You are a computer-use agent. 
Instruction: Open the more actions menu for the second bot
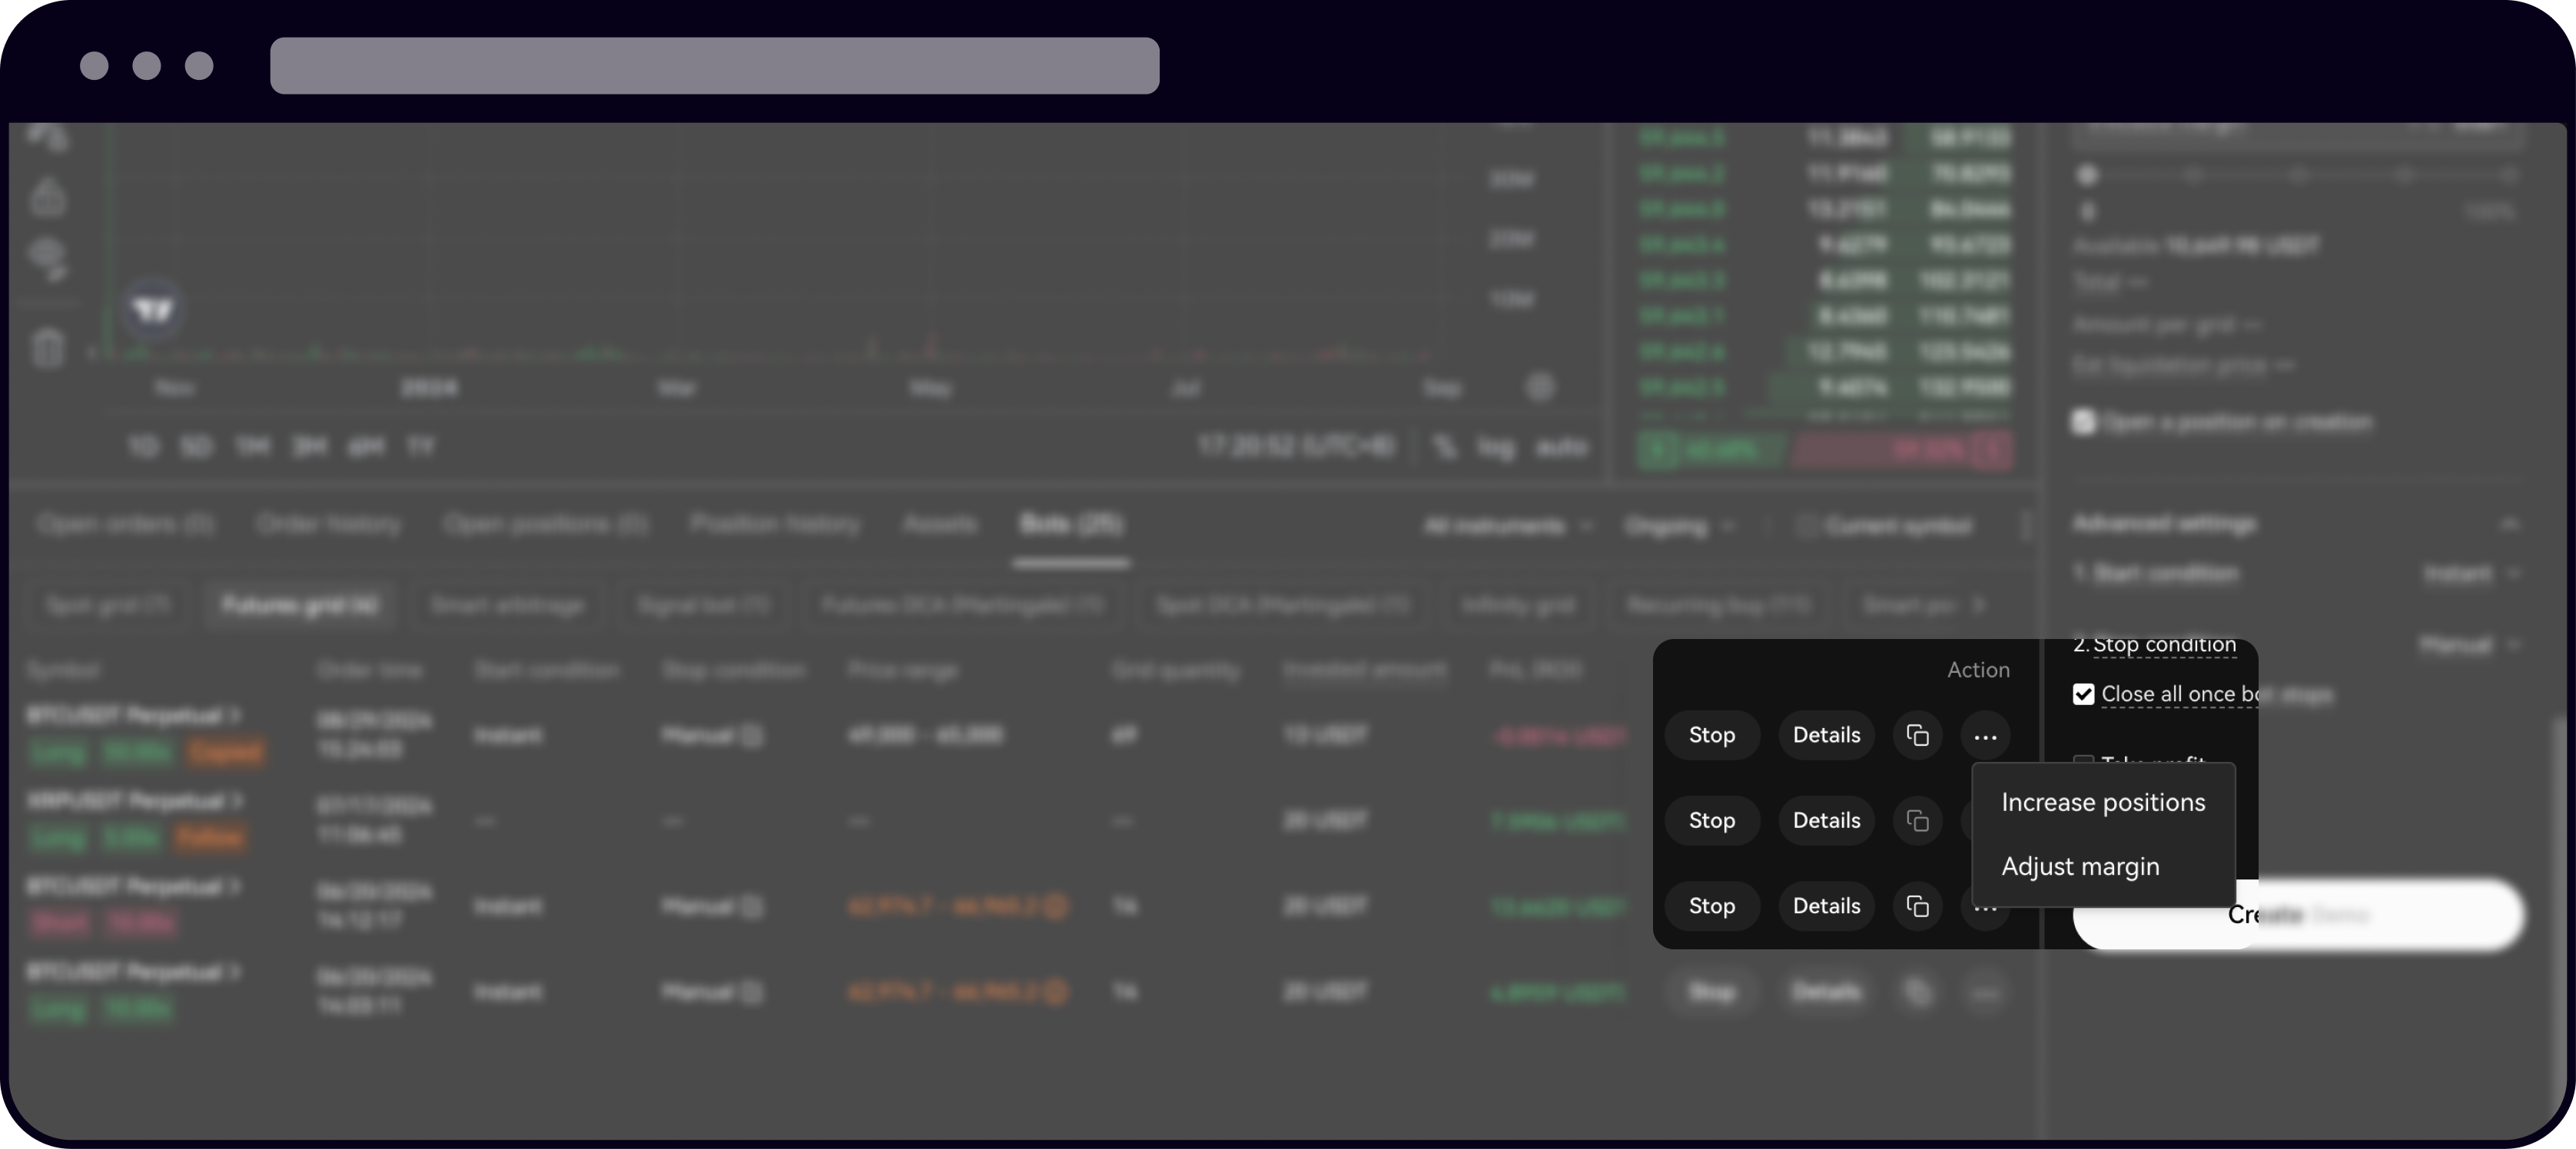pyautogui.click(x=1986, y=820)
